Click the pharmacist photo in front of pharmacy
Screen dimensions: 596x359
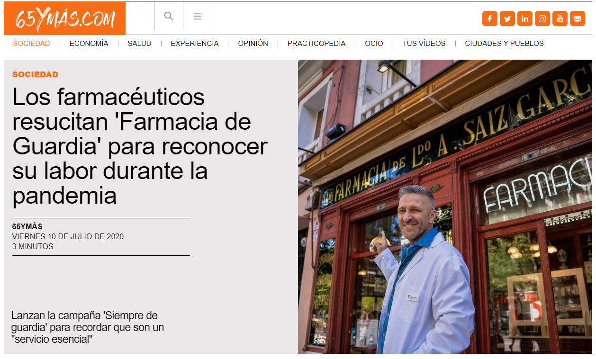click(445, 206)
